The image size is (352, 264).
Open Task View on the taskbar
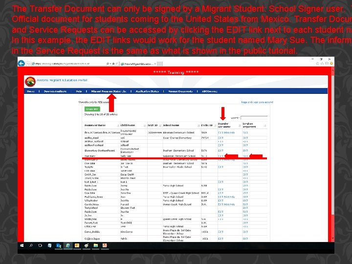coord(40,245)
